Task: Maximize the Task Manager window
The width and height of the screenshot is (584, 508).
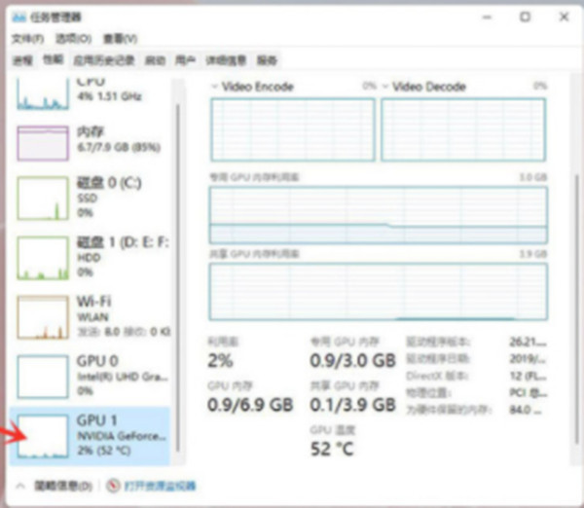Action: 526,17
